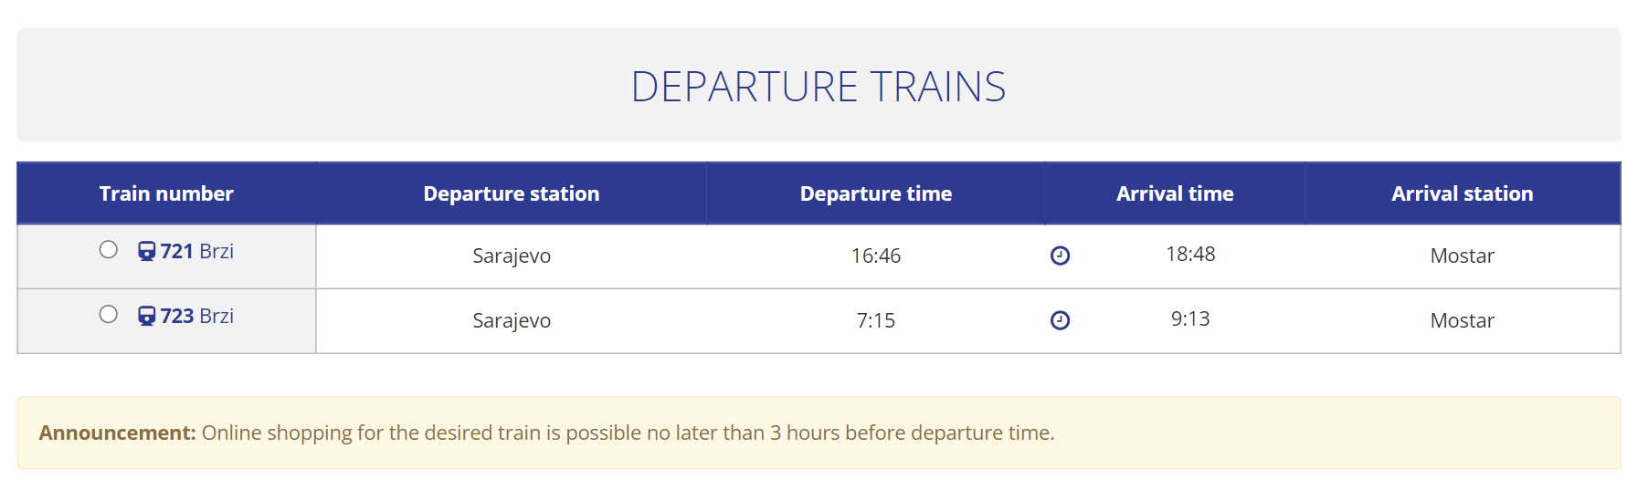The image size is (1648, 480).
Task: Open the 721 Brzi train label
Action: 196,251
